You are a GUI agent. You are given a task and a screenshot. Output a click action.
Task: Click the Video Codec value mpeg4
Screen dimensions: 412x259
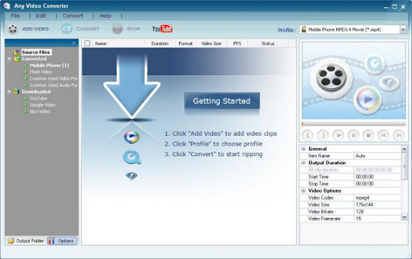pos(377,197)
